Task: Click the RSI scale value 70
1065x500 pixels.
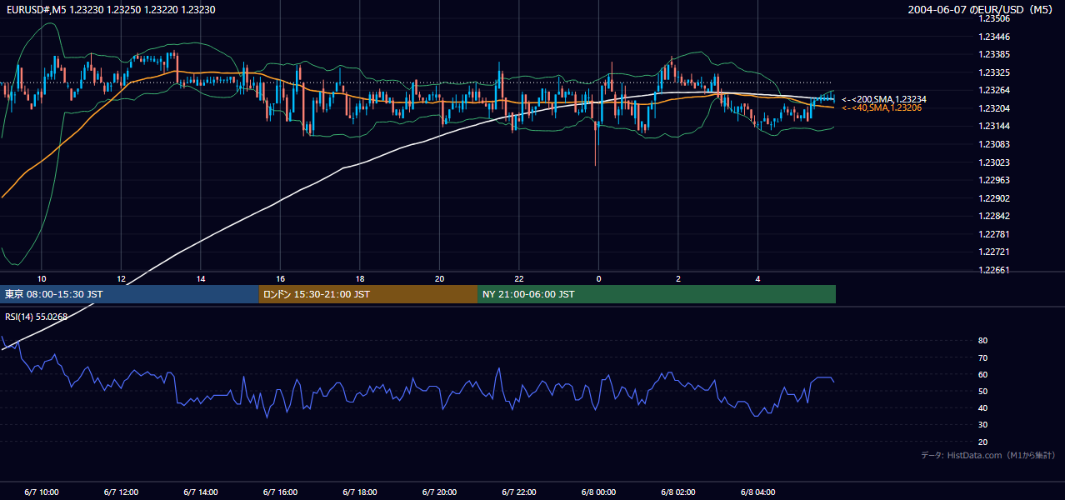Action: coord(983,357)
